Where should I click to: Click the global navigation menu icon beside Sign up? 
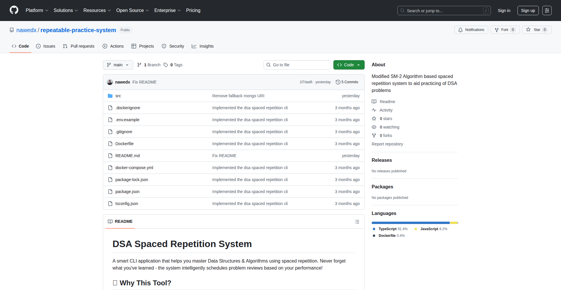click(547, 11)
